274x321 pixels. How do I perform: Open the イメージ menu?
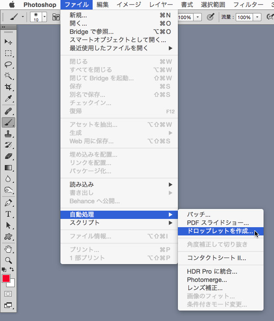point(129,5)
